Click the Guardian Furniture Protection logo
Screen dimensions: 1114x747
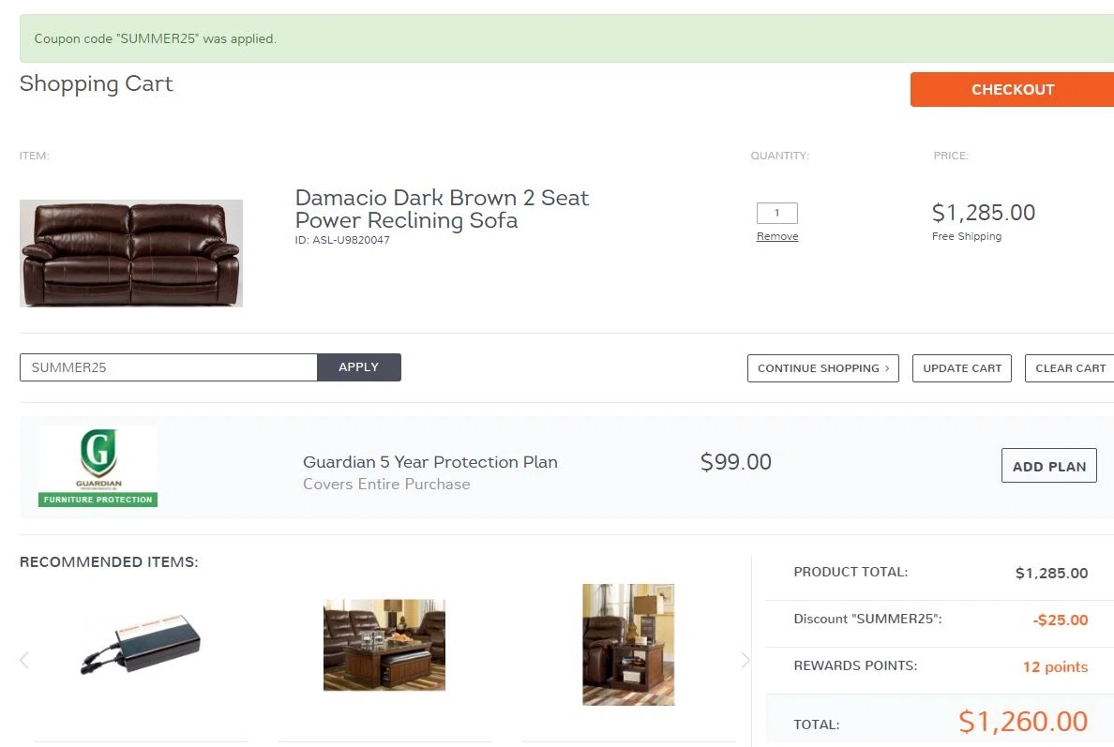pyautogui.click(x=98, y=466)
